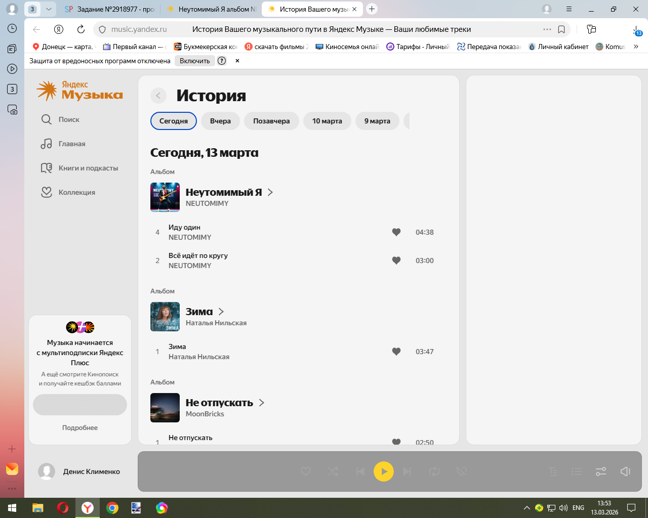Select the Вчера date filter

pos(220,121)
